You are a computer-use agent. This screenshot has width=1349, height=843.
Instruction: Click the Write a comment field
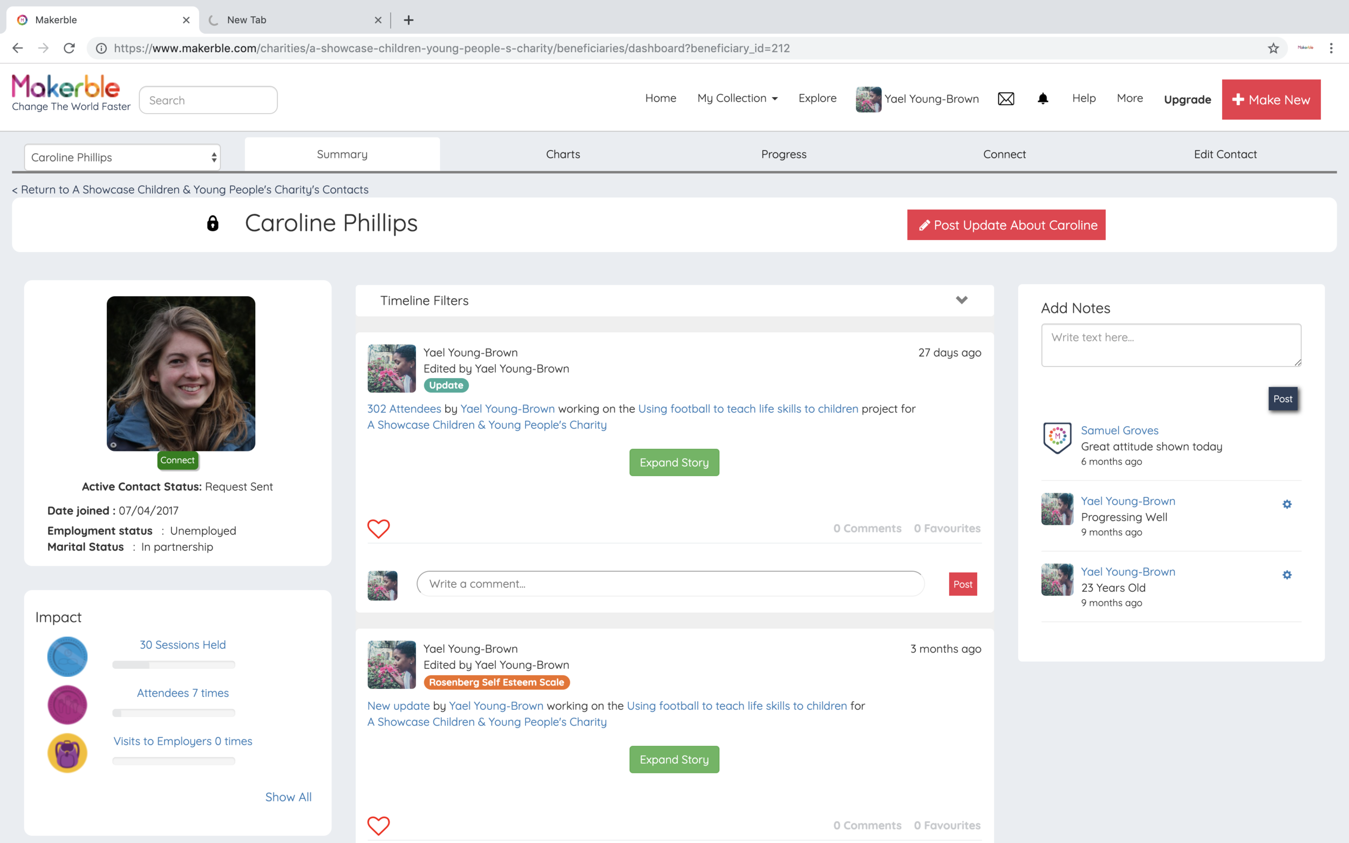click(x=670, y=584)
